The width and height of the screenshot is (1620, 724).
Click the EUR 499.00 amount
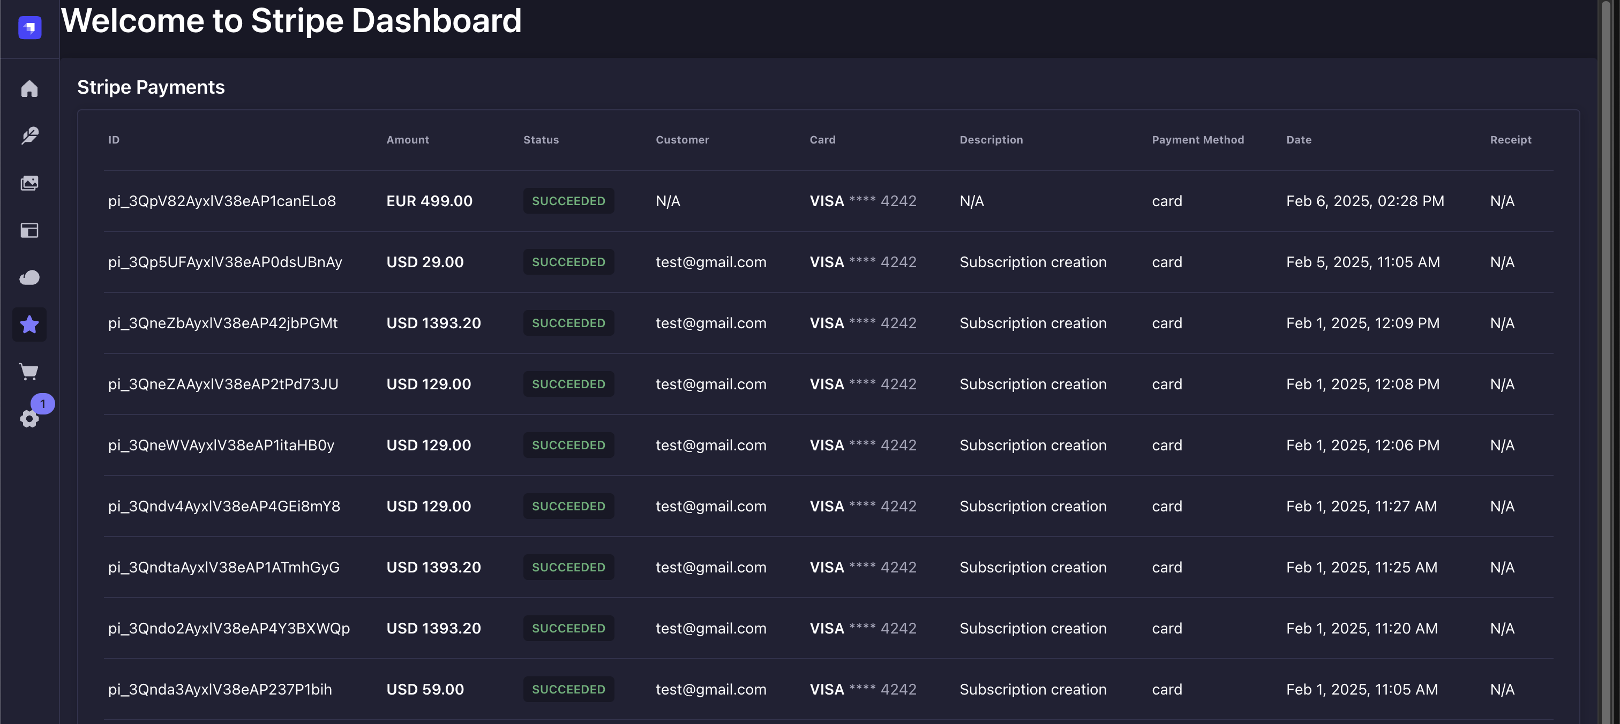430,201
